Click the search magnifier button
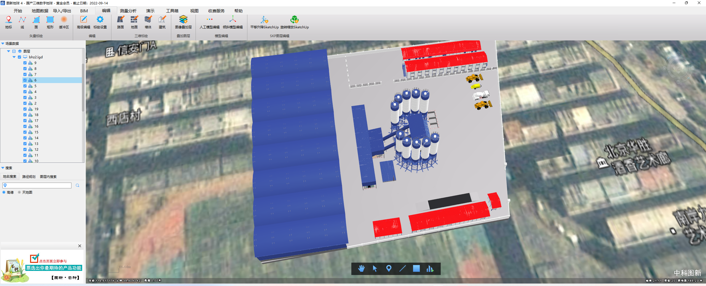 pyautogui.click(x=77, y=186)
